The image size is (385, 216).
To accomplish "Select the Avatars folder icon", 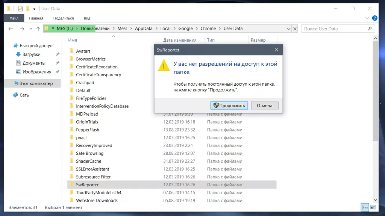I will click(x=71, y=51).
